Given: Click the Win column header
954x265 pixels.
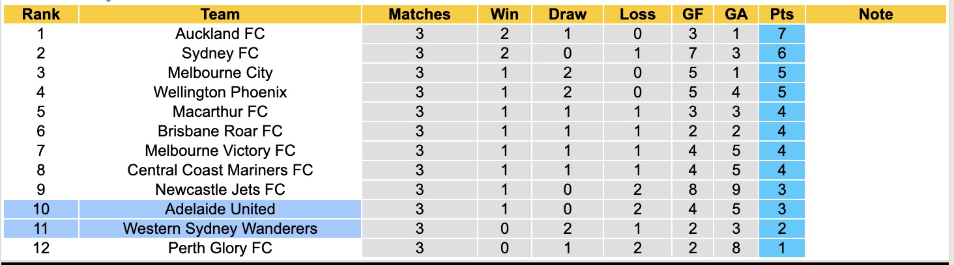Looking at the screenshot, I should [504, 14].
